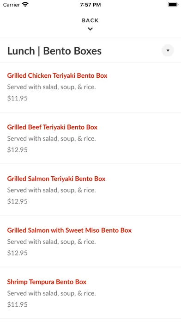Tap the description under Shrimp Tempura Bento Box
This screenshot has width=181, height=322.
[51, 293]
